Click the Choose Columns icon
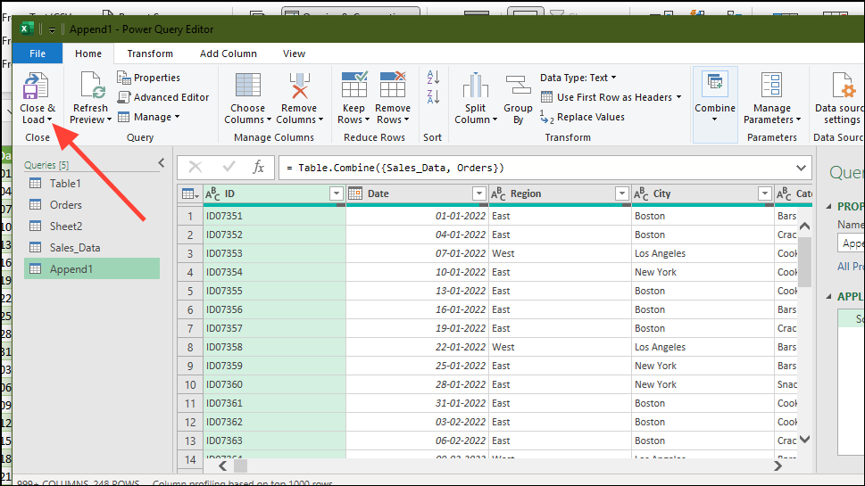 247,86
